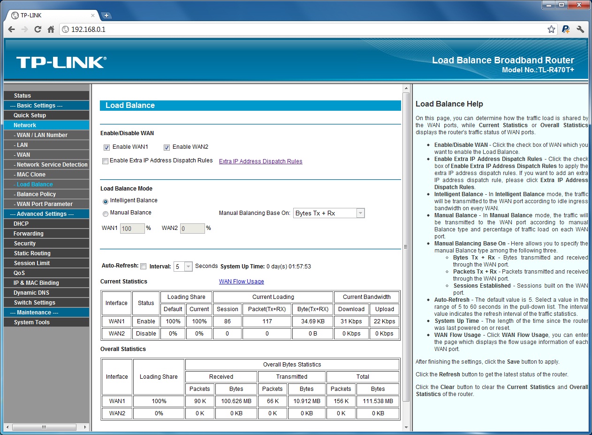Open the Manual Balancing Base On dropdown
Screen dimensions: 592x435
(x=360, y=213)
